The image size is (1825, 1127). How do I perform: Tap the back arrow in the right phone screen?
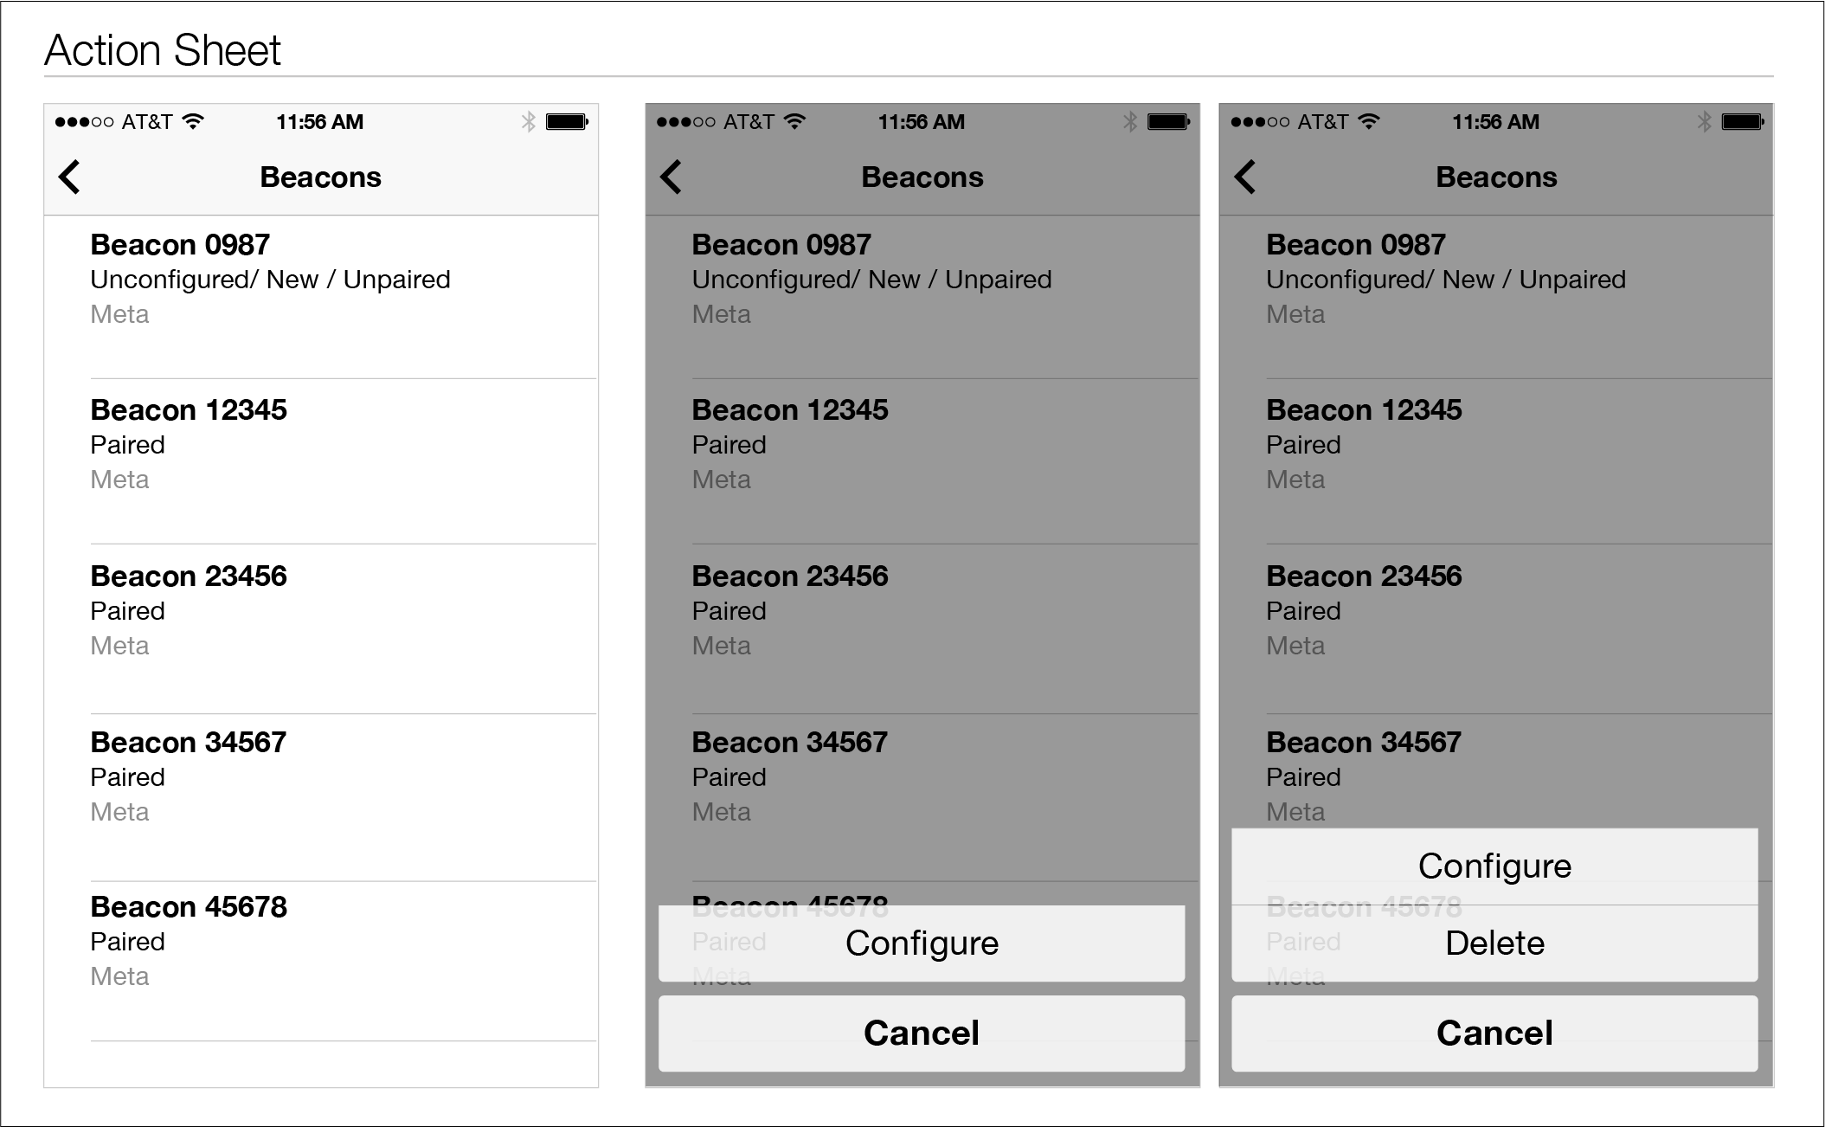pos(1244,177)
